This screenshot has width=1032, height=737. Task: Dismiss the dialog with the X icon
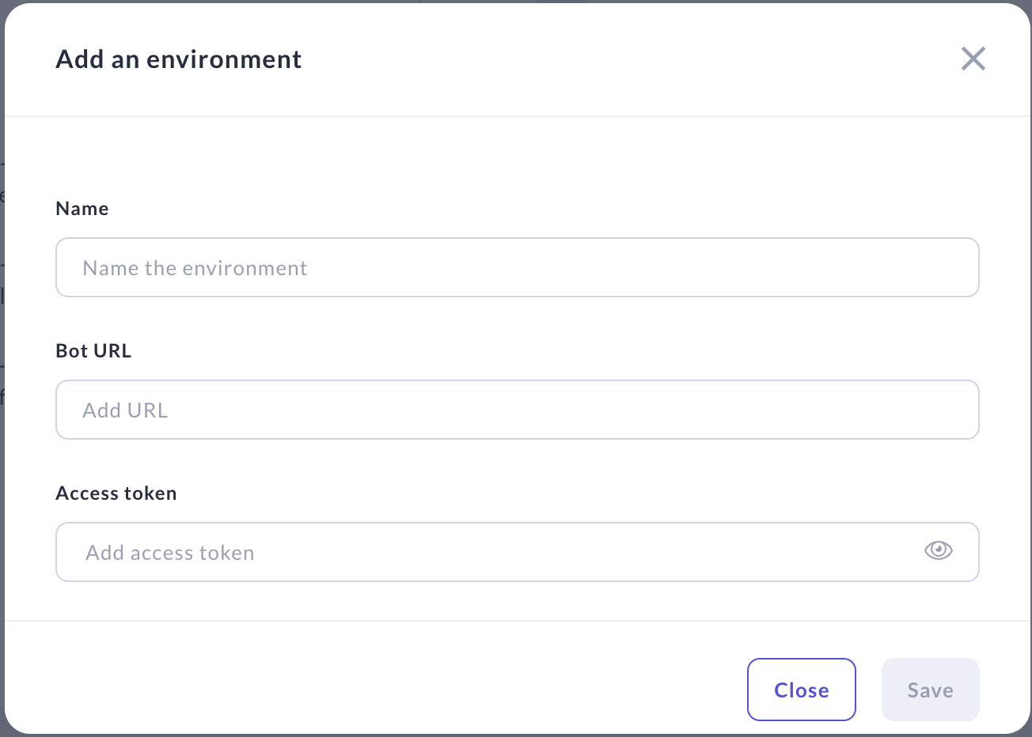click(x=973, y=59)
